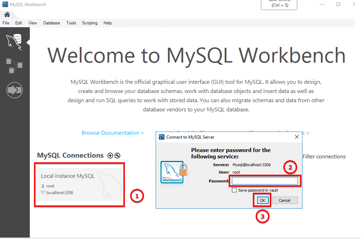Open the File menu
Image resolution: width=361 pixels, height=239 pixels.
tap(6, 23)
